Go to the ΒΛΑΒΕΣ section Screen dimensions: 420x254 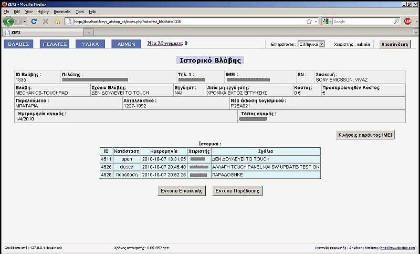[x=18, y=44]
